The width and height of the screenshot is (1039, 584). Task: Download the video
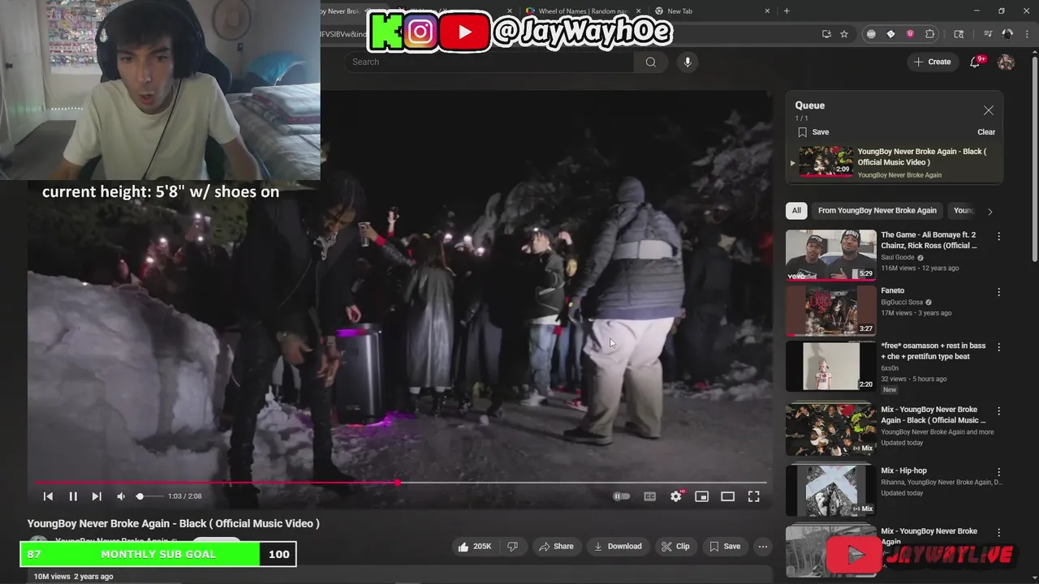(x=618, y=547)
